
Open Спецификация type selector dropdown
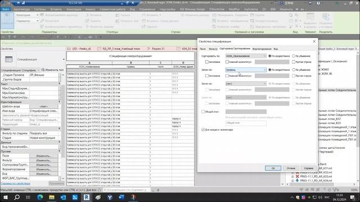(x=64, y=59)
